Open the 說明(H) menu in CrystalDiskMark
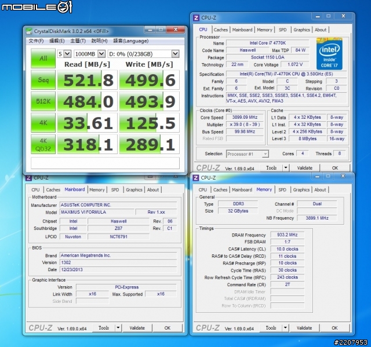 coord(99,41)
